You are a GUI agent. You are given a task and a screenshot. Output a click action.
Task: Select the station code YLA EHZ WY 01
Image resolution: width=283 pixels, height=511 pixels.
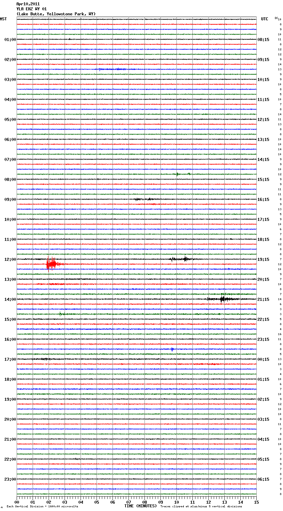click(x=32, y=9)
